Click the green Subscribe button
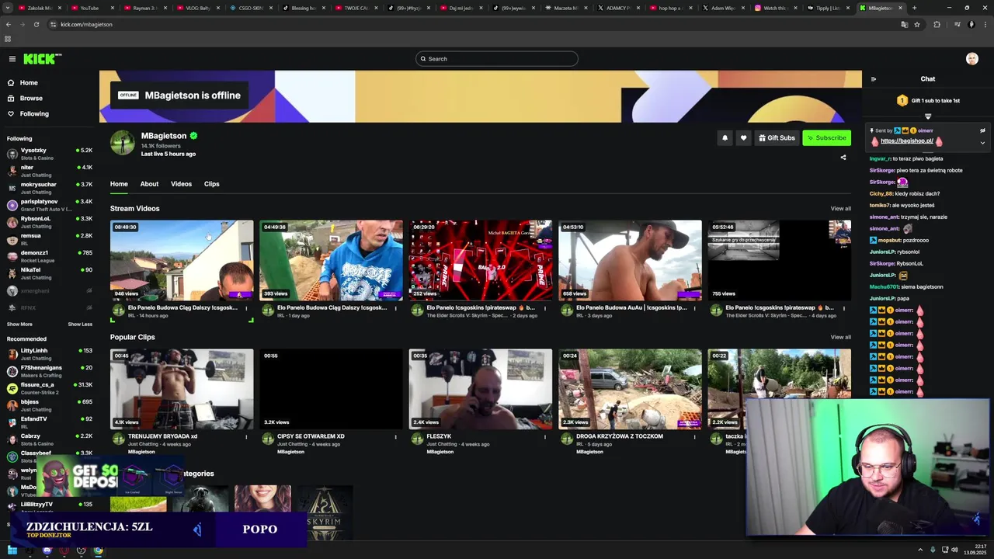This screenshot has width=994, height=559. tap(826, 138)
